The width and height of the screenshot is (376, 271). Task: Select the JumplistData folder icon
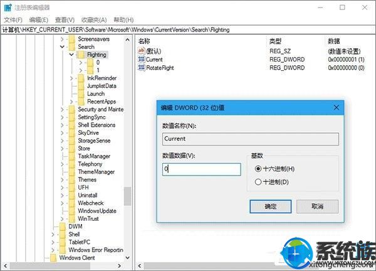[81, 86]
